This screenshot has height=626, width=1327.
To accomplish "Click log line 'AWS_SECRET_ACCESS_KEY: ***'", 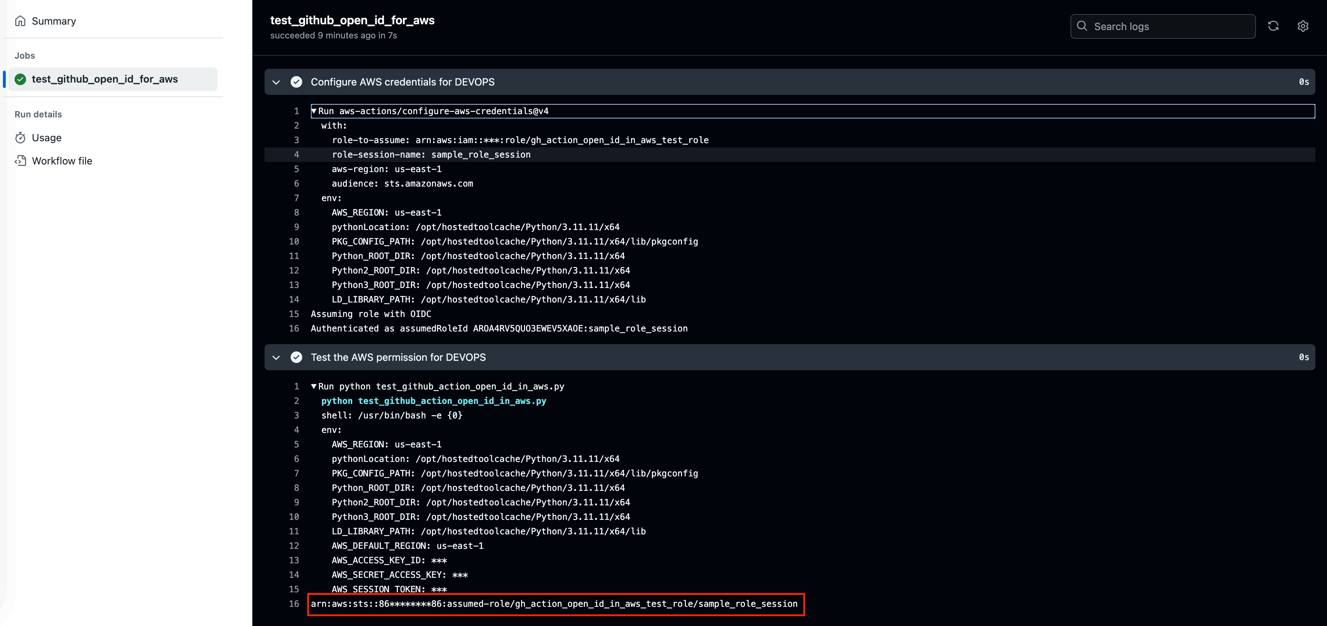I will [x=400, y=575].
